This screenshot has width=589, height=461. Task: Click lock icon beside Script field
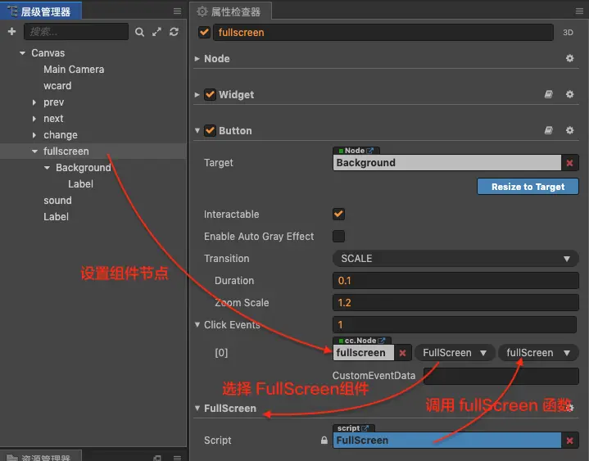[324, 440]
